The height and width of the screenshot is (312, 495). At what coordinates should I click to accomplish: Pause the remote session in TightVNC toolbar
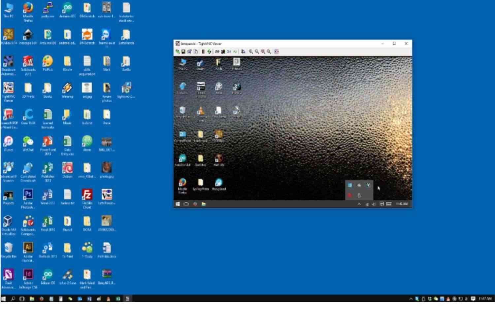click(203, 52)
